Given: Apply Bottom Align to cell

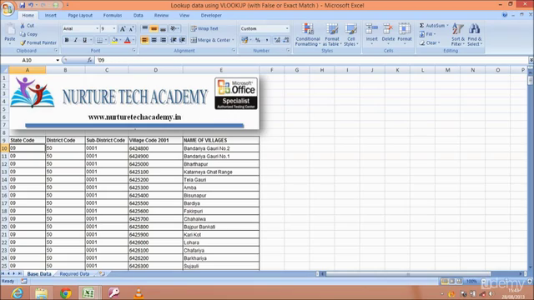Looking at the screenshot, I should click(164, 29).
